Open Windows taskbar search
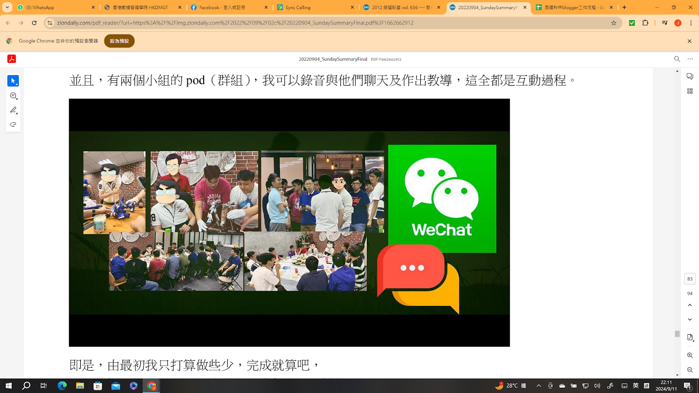699x393 pixels. (26, 386)
